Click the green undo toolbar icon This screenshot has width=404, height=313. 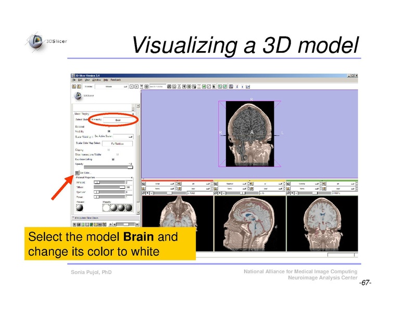pos(220,87)
